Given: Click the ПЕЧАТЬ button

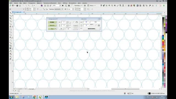Looking at the screenshot, I should pyautogui.click(x=52, y=26).
